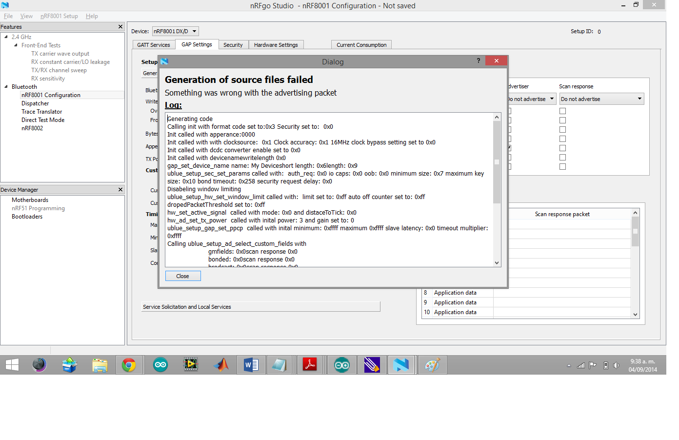Screen dimensions: 679x440
Task: Expand Service Solicitation and Local Services section
Action: point(261,307)
